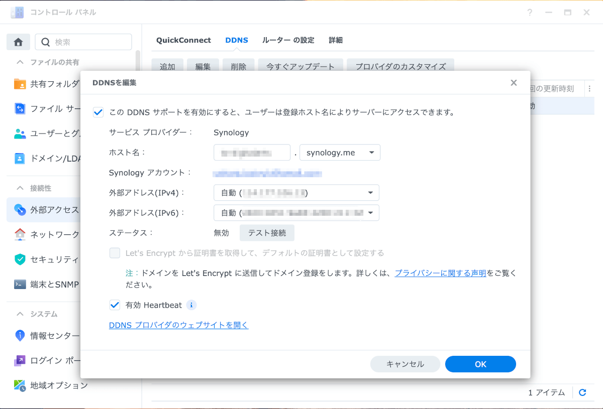This screenshot has height=409, width=603.
Task: Click the 無効 status text
Action: 221,233
